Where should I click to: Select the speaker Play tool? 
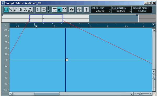pos(20,10)
